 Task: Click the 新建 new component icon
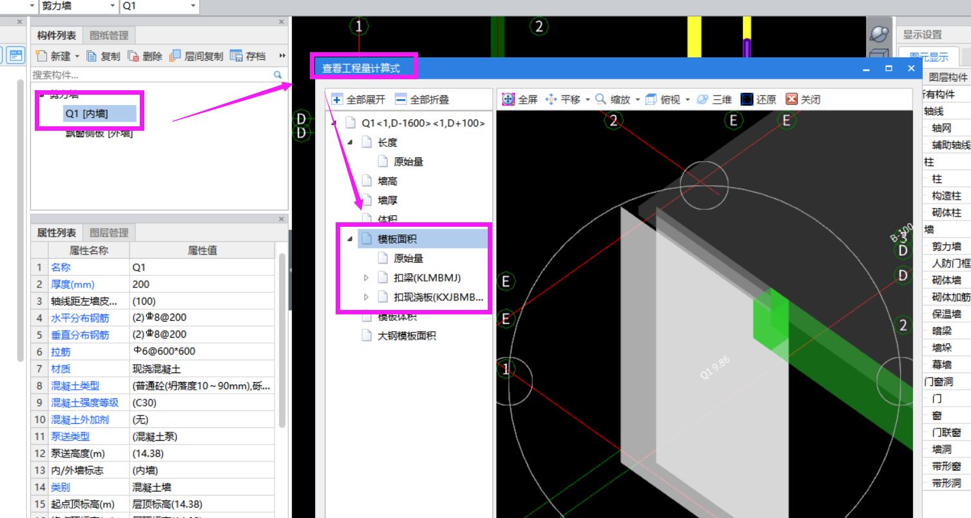(42, 56)
